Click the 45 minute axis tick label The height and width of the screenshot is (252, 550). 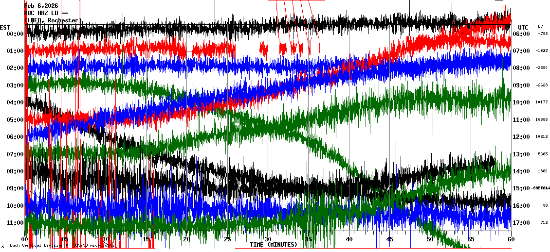[x=389, y=239]
